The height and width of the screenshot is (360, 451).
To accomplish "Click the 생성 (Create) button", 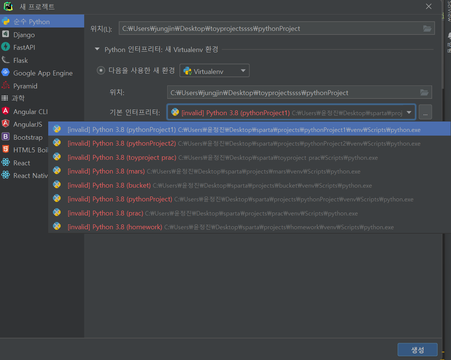I will pos(417,350).
